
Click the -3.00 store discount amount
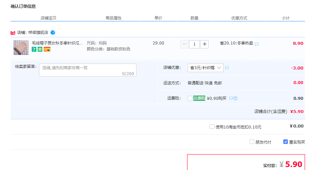tap(297, 68)
